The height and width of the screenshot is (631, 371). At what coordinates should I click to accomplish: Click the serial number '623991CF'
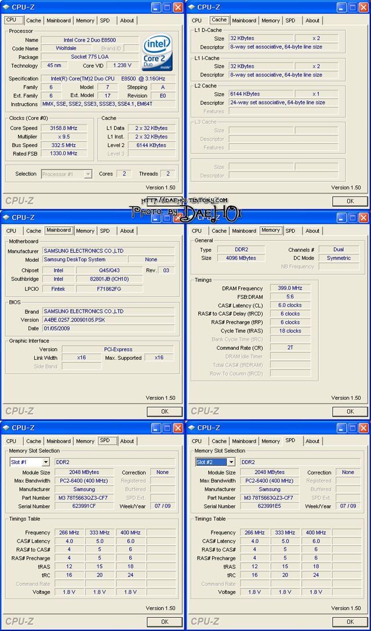(x=84, y=506)
